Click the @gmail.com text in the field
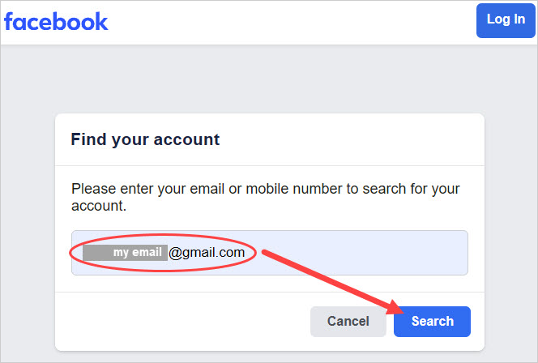The image size is (538, 363). (x=207, y=253)
